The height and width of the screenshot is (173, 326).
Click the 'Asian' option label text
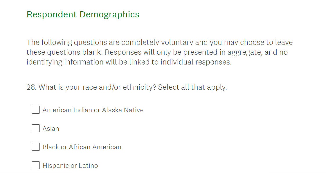(51, 129)
